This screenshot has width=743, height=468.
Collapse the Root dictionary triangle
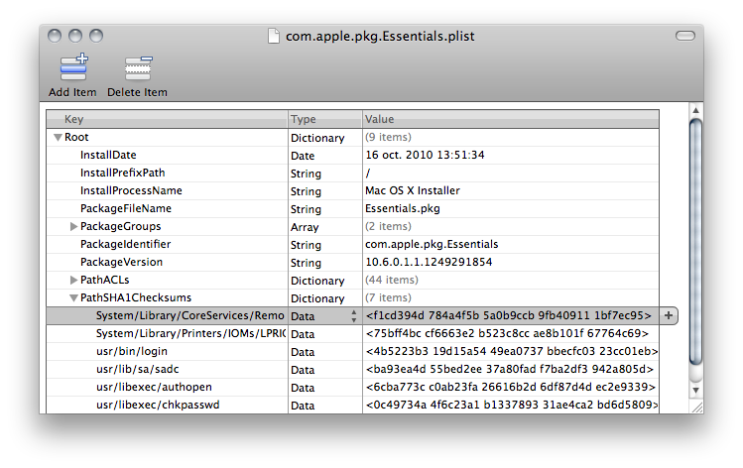pyautogui.click(x=58, y=138)
